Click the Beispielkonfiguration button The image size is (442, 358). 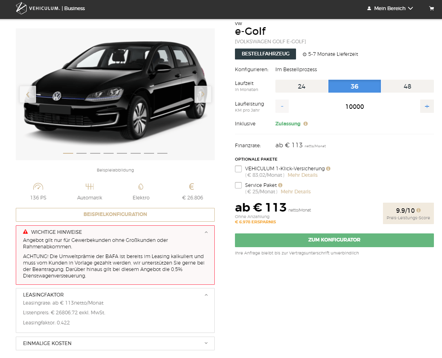[x=115, y=214]
